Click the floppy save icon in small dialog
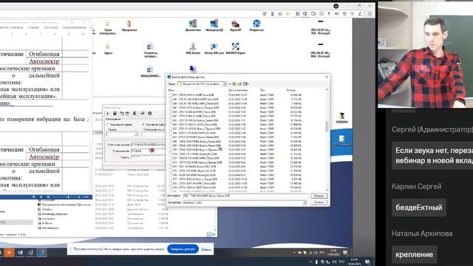Screen dimensions: 473x266 [115, 113]
